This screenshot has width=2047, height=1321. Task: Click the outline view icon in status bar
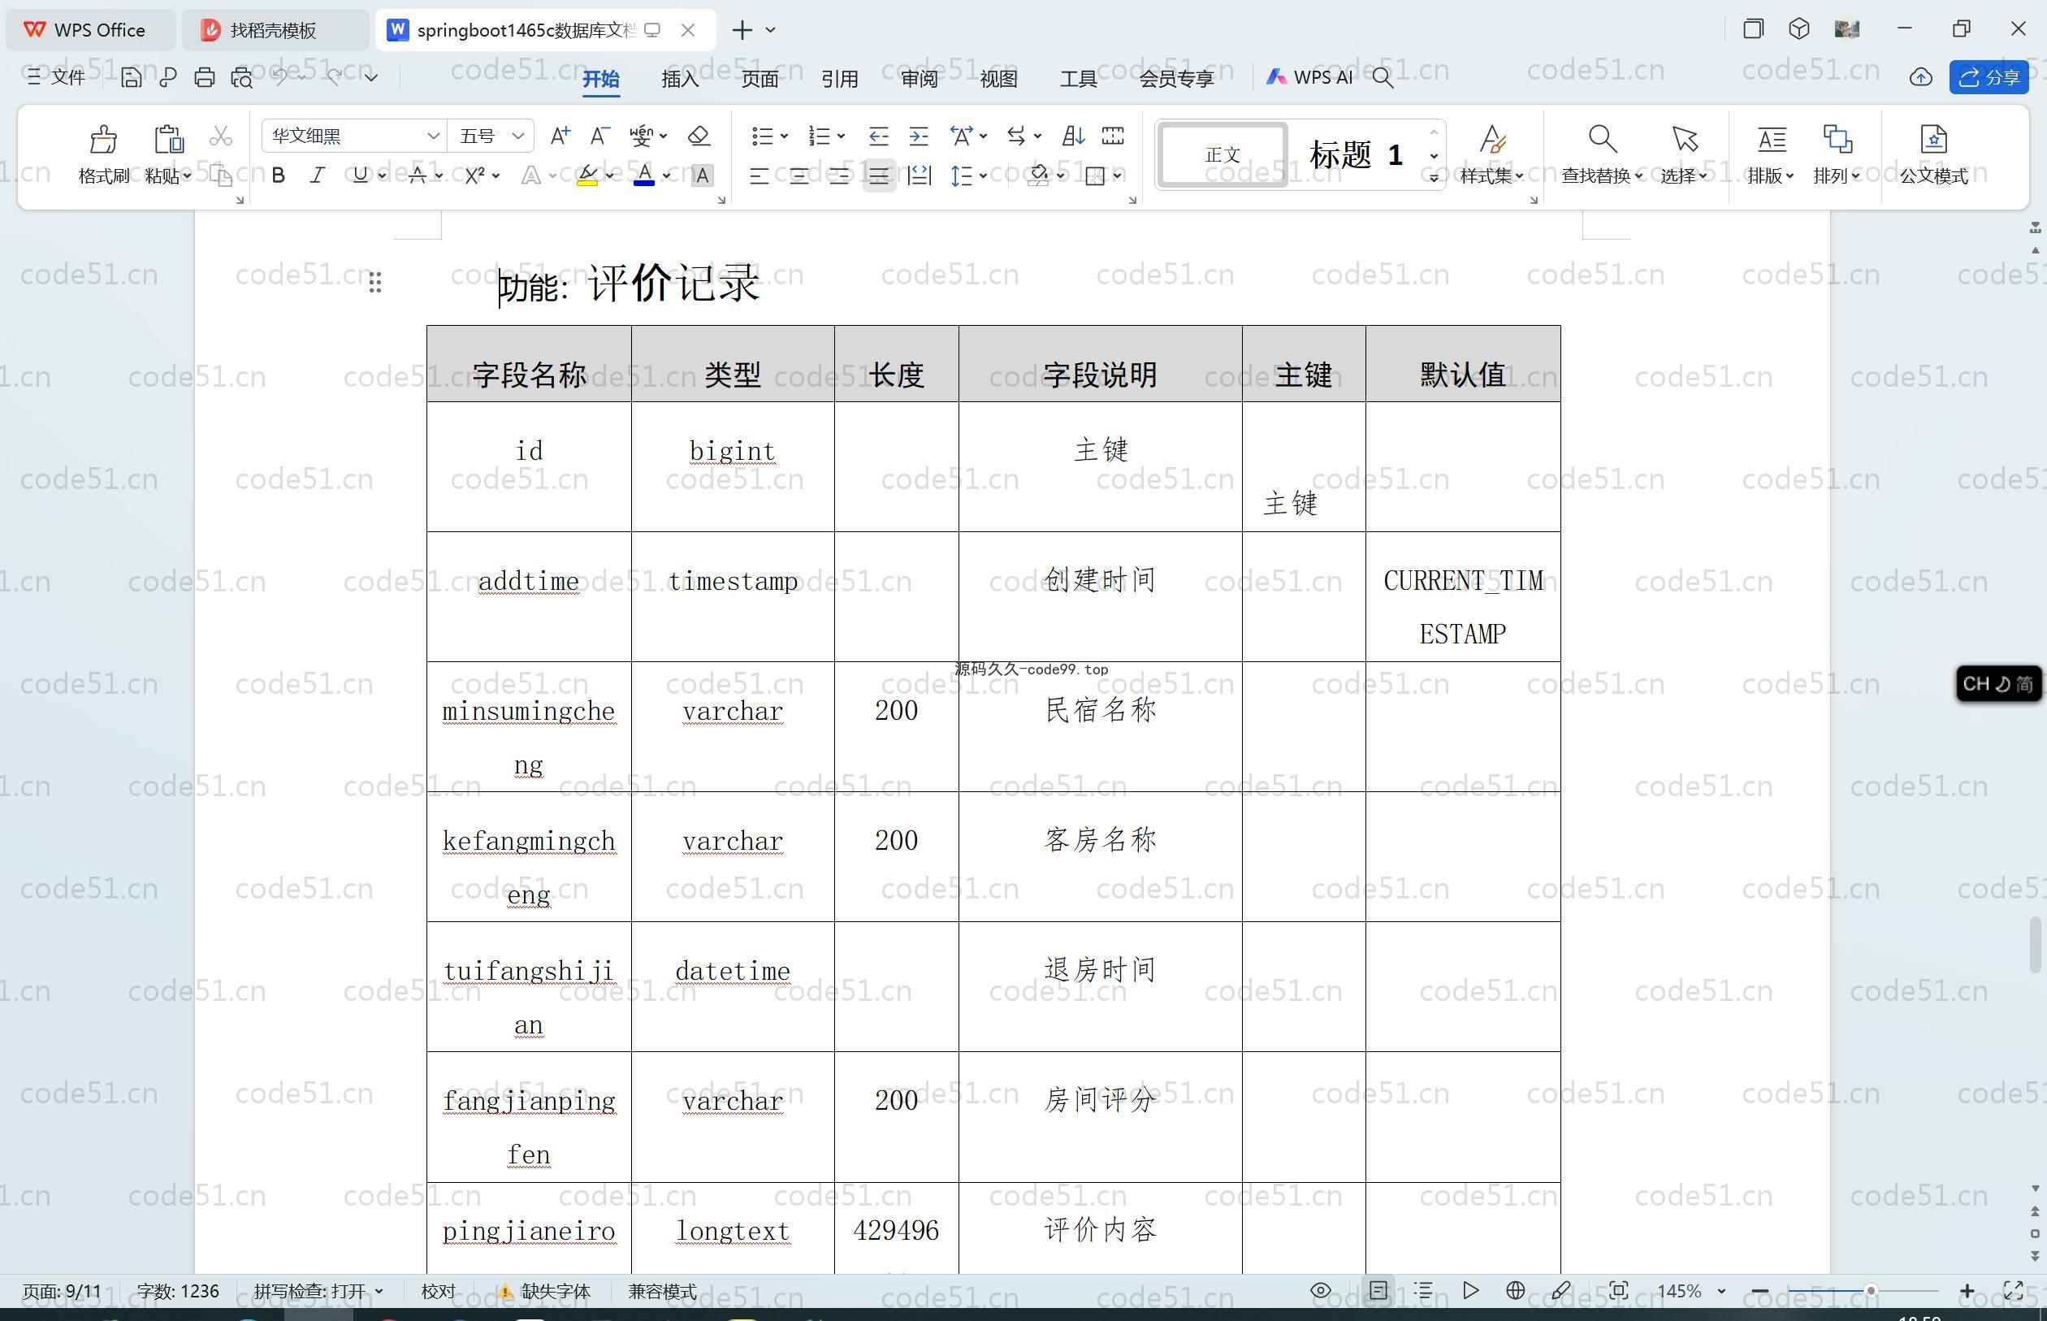click(x=1423, y=1290)
